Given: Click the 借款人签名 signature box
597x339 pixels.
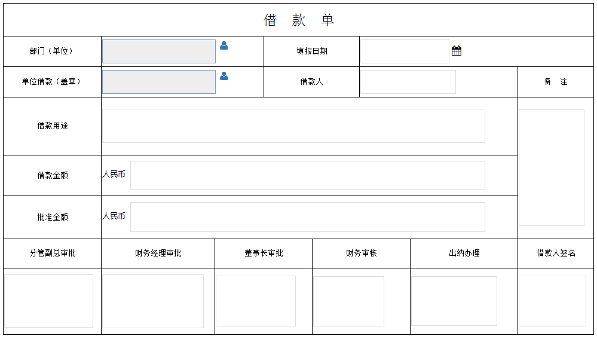Looking at the screenshot, I should [552, 301].
